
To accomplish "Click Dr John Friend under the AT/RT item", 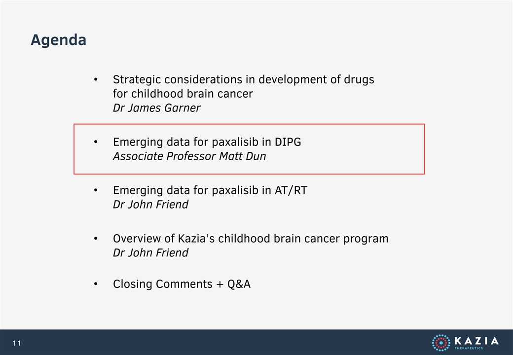I will 150,205.
